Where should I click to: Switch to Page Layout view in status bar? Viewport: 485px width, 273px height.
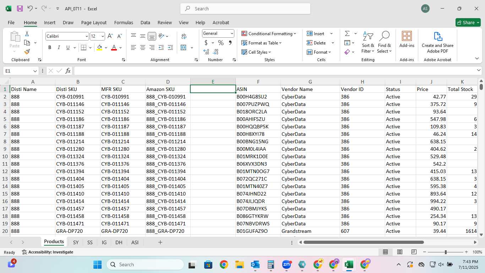pos(400,252)
